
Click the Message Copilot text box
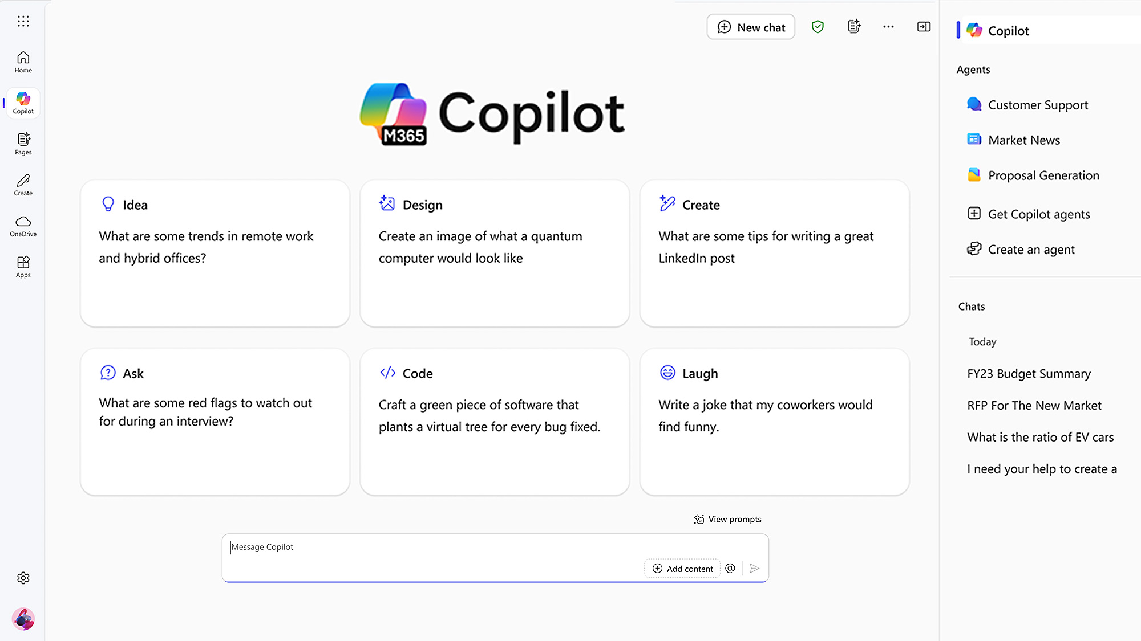pos(434,548)
